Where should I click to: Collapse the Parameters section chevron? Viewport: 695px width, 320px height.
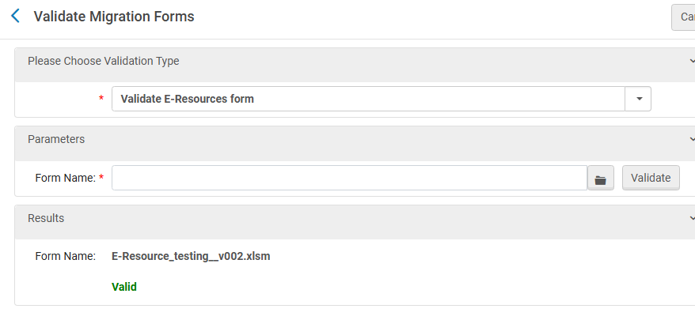pyautogui.click(x=691, y=139)
